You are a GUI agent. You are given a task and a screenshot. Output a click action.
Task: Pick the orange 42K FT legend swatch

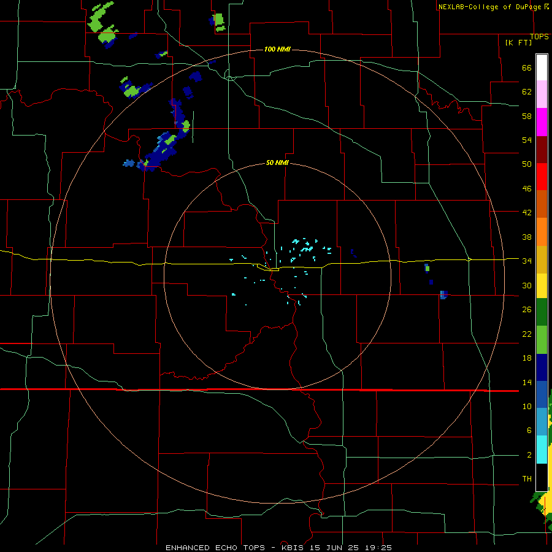[x=542, y=232]
